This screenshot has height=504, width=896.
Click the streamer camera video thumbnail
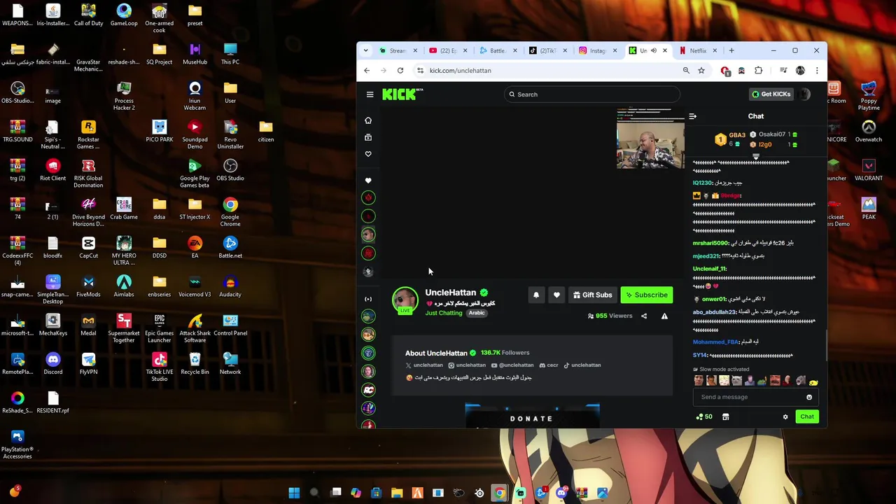[x=650, y=139]
